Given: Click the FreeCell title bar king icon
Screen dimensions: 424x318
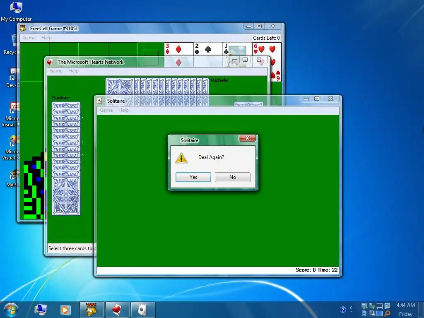Looking at the screenshot, I should pos(23,28).
